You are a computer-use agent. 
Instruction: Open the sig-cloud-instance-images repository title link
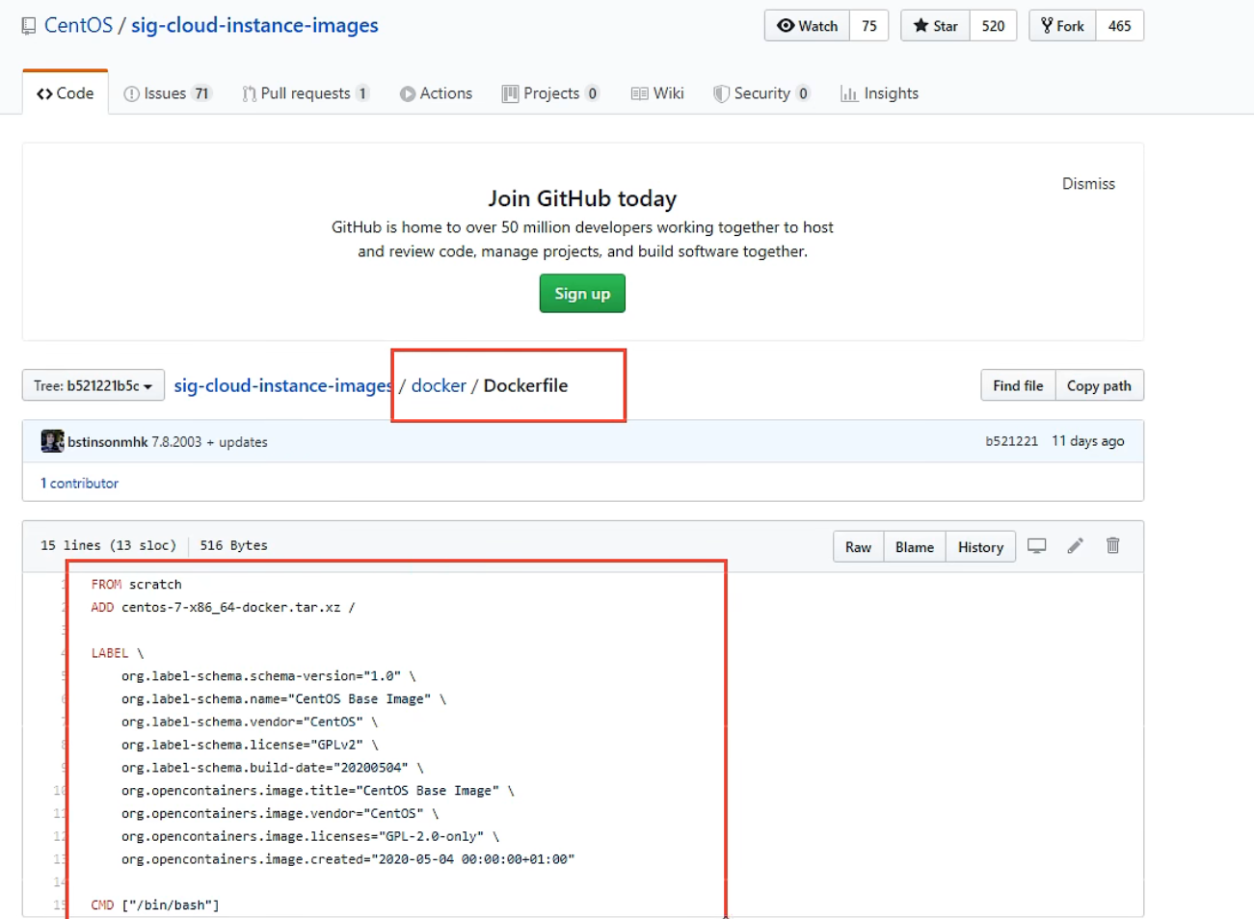point(254,25)
